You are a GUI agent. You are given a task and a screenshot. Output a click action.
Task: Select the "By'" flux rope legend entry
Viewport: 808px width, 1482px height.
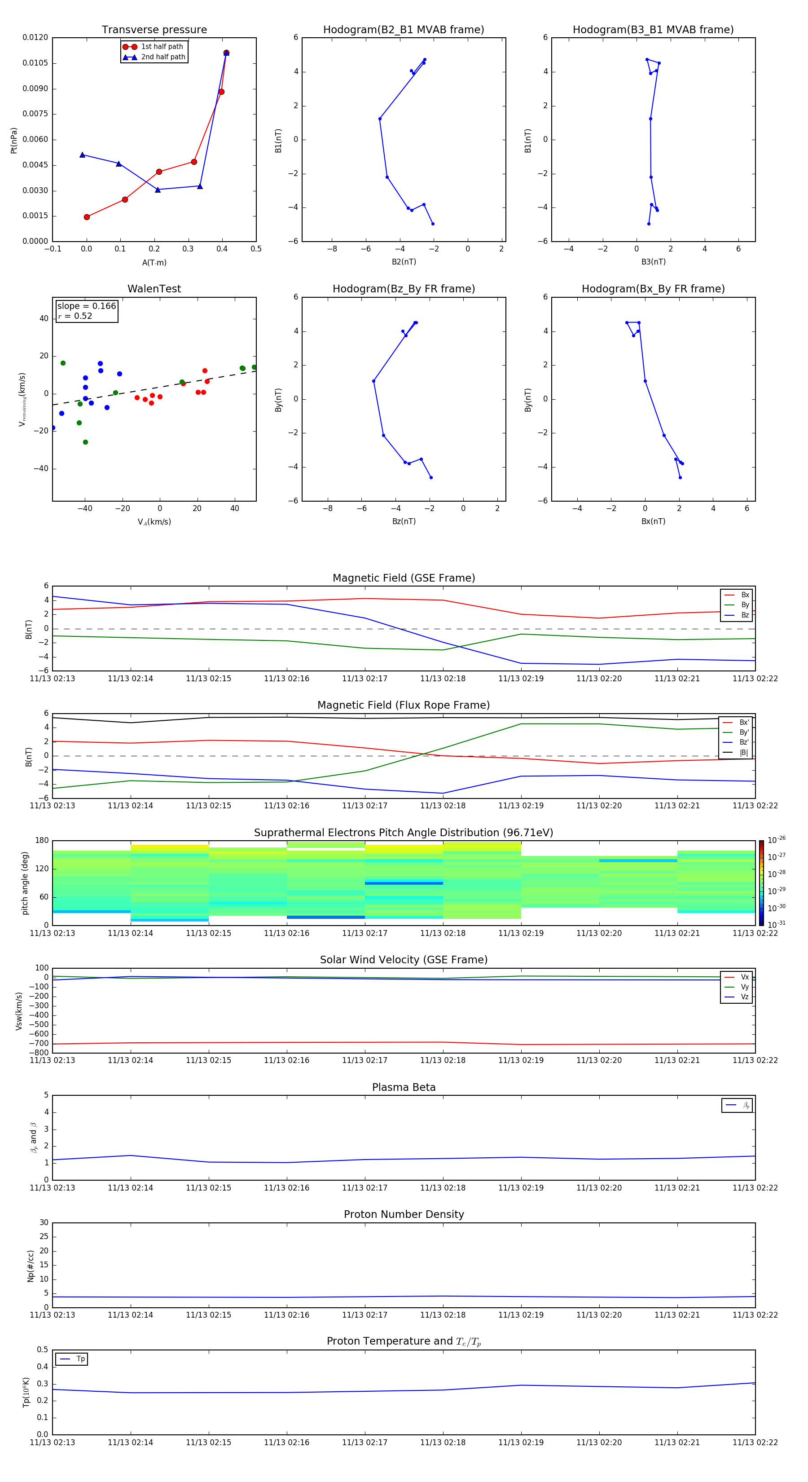pyautogui.click(x=736, y=732)
